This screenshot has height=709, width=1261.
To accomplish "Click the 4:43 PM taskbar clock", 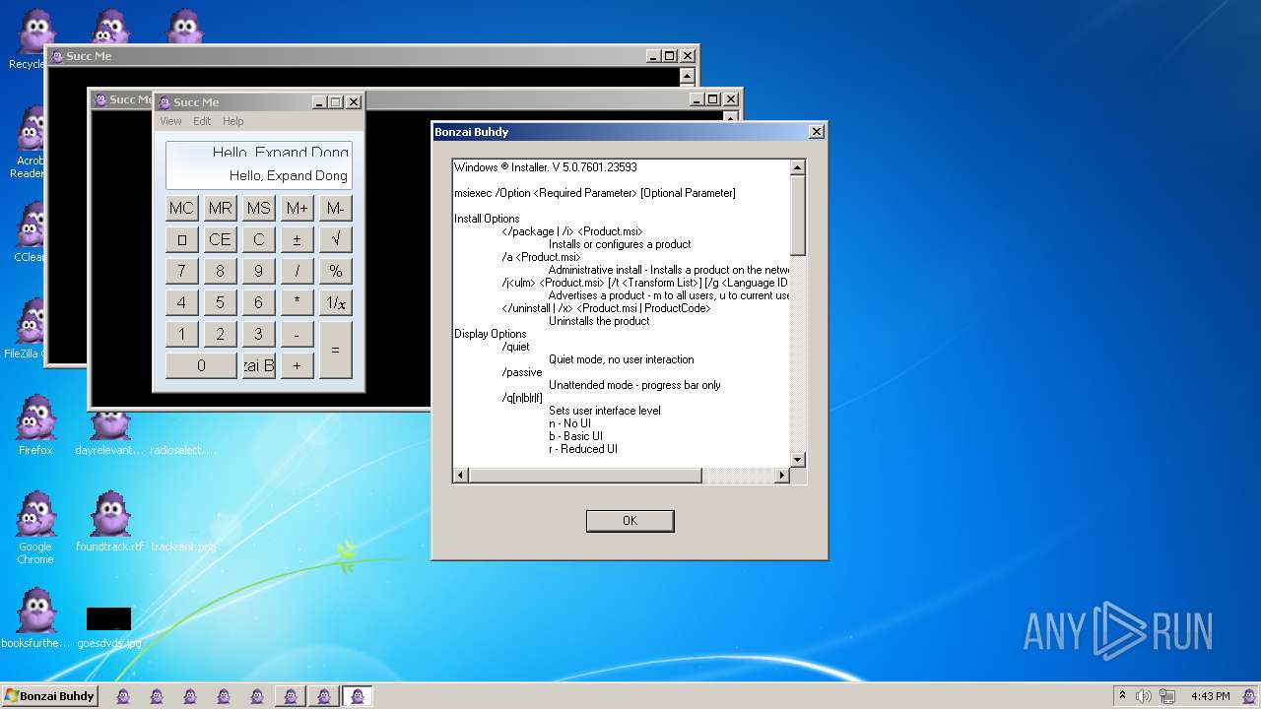I will (1210, 696).
